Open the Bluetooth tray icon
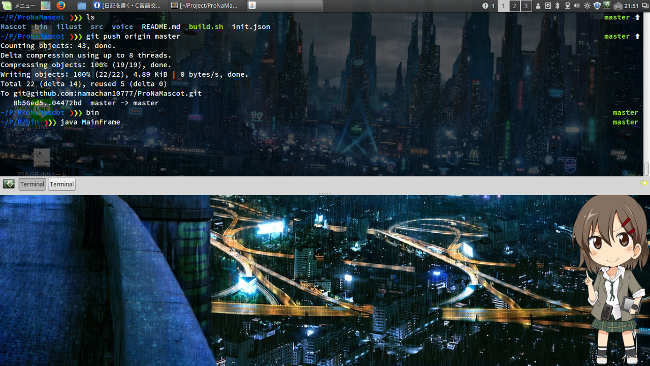Viewport: 650px width, 366px height. point(557,6)
